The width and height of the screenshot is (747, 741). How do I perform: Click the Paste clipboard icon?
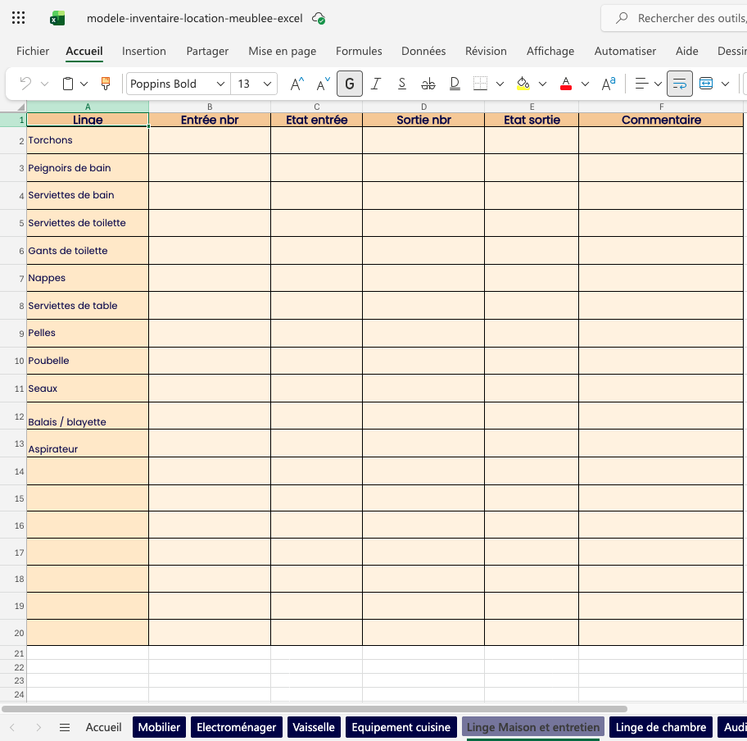coord(68,84)
